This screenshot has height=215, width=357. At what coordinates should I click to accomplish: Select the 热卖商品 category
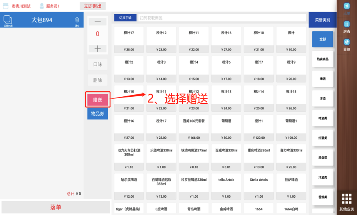click(322, 59)
